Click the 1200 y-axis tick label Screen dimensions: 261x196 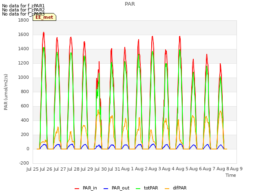24,63
